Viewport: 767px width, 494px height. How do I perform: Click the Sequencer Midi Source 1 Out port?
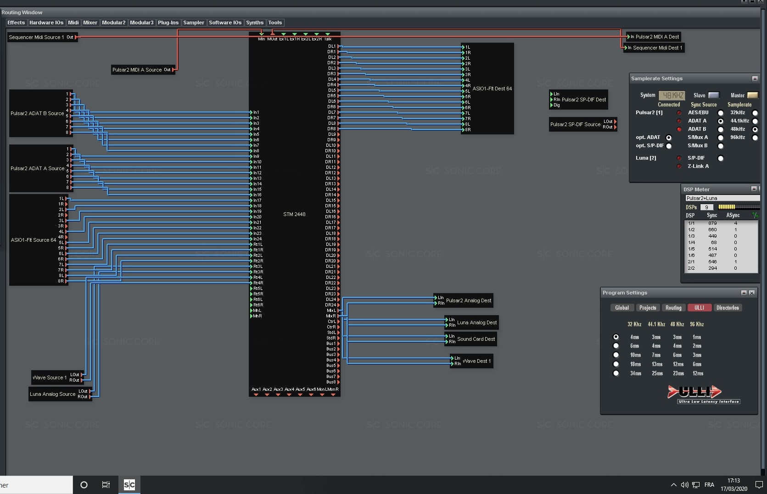(76, 37)
